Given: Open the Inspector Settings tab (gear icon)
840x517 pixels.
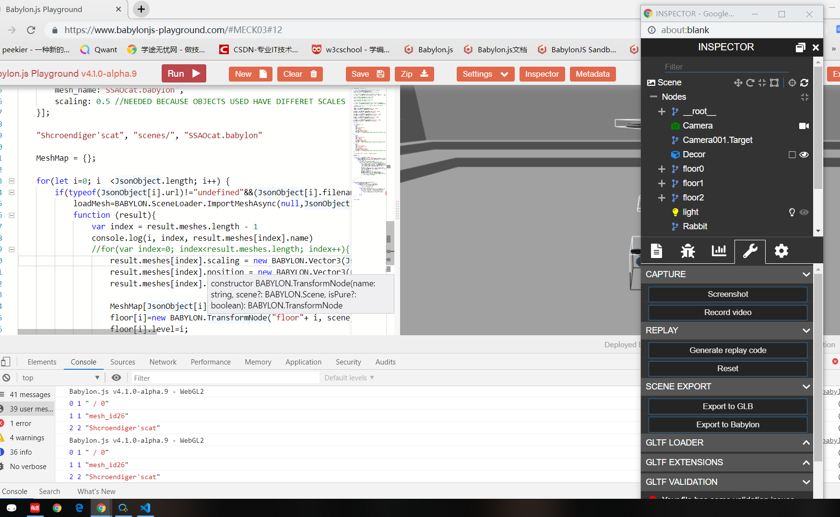Looking at the screenshot, I should [781, 251].
